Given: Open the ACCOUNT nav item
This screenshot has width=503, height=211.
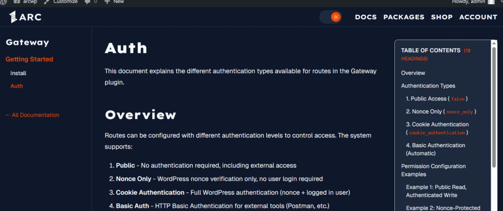Looking at the screenshot, I should [478, 17].
